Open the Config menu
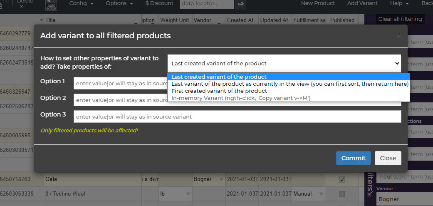Viewport: 433px width, 206px height. 81,3
